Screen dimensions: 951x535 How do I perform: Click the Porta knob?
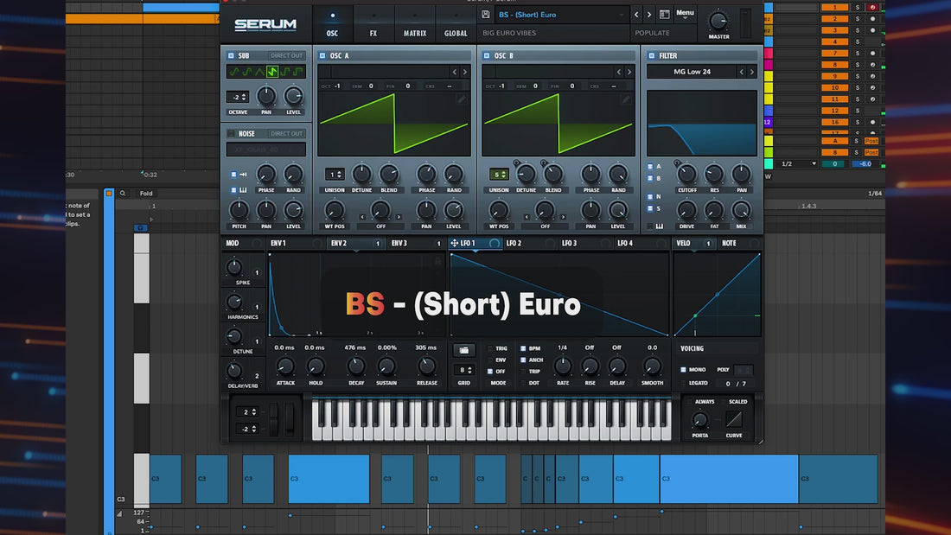700,420
